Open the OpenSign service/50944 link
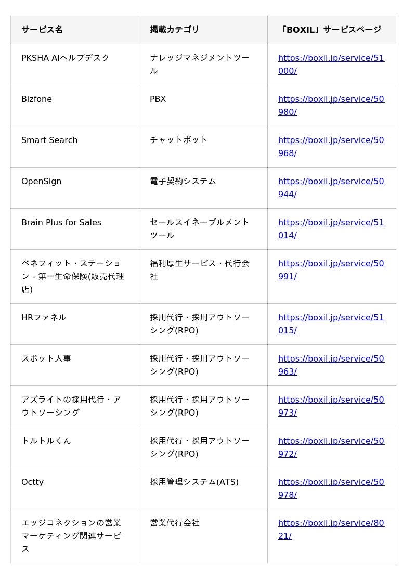The image size is (416, 579). [x=331, y=188]
